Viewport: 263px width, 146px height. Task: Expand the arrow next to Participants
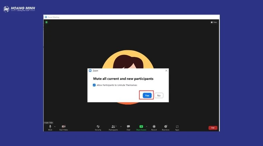coord(121,126)
